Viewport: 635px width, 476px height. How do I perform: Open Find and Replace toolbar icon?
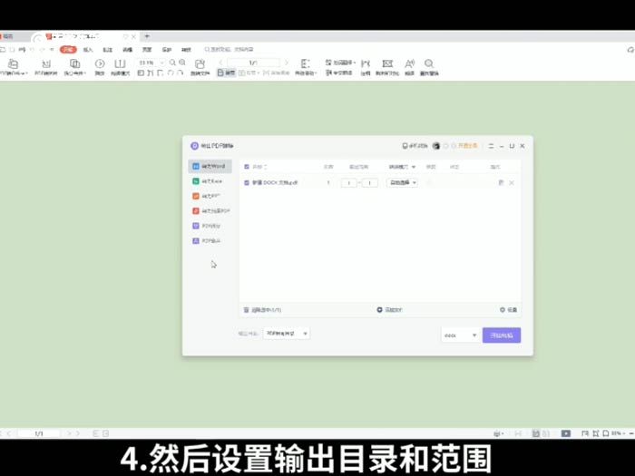[x=429, y=67]
